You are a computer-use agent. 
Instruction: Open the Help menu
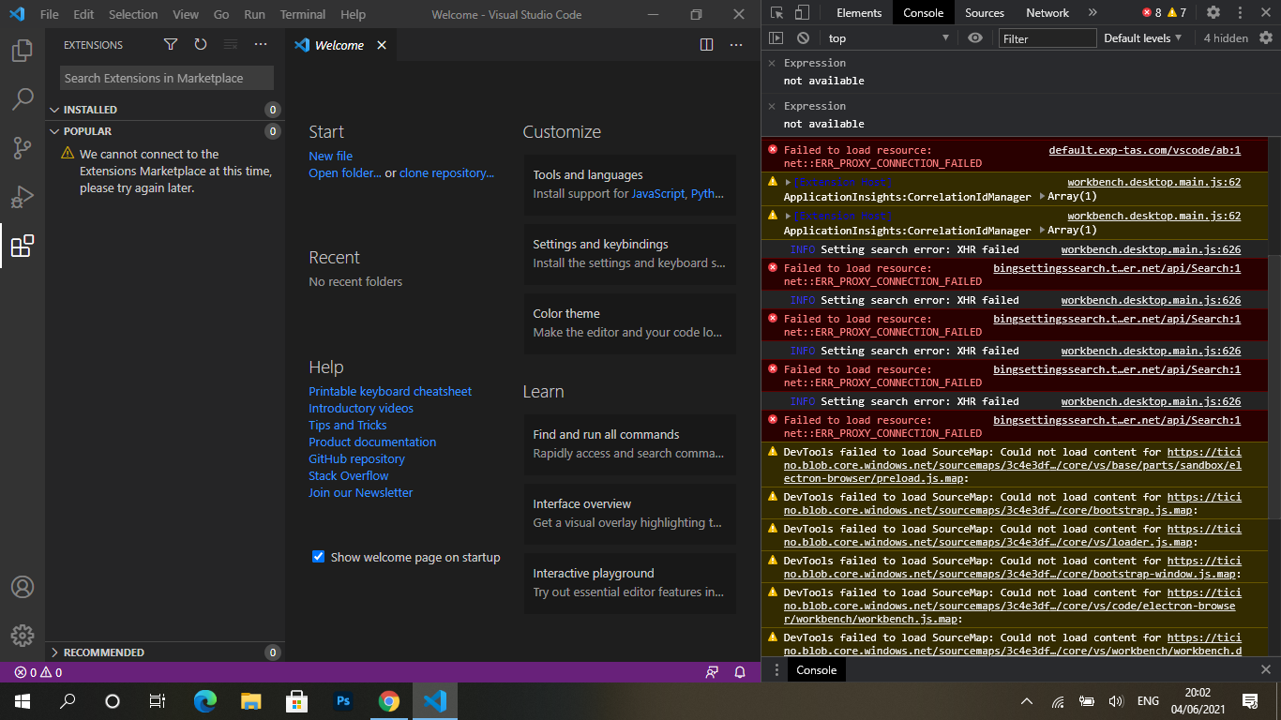point(354,14)
